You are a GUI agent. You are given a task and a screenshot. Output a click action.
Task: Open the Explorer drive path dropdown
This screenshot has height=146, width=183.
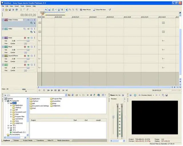(x=66, y=95)
